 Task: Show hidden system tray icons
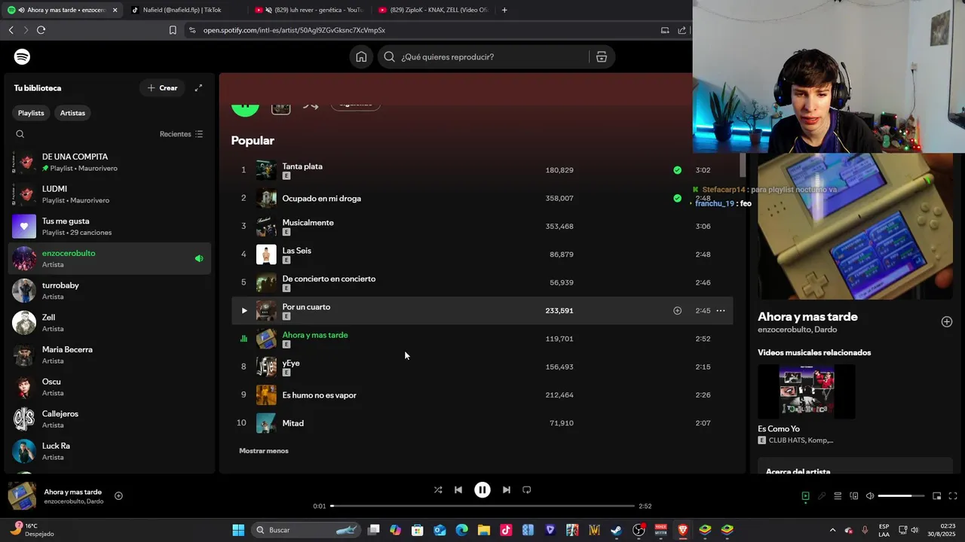(x=832, y=530)
